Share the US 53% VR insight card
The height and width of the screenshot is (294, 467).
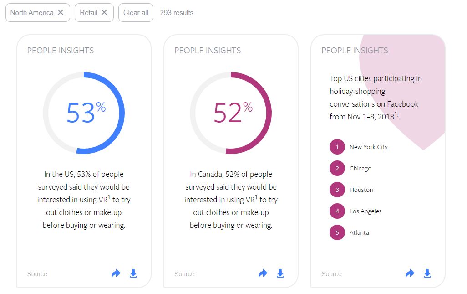116,273
